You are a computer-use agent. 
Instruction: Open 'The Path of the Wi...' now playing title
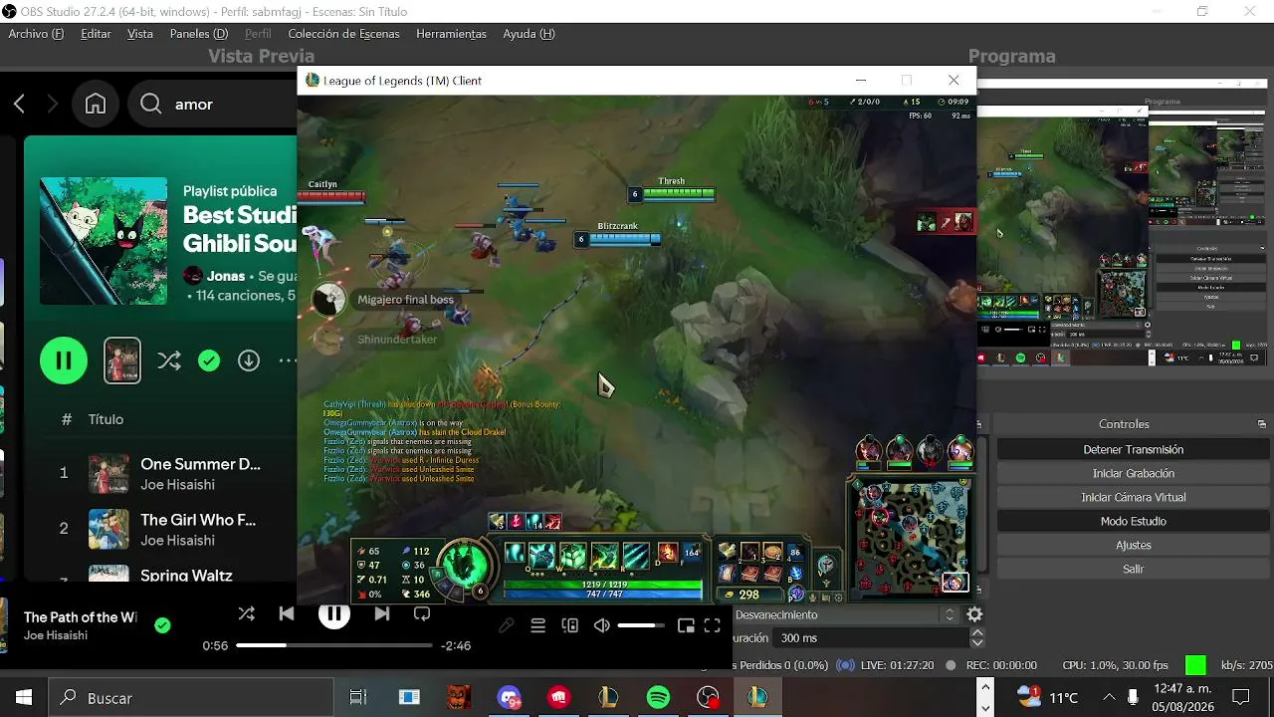pyautogui.click(x=80, y=617)
